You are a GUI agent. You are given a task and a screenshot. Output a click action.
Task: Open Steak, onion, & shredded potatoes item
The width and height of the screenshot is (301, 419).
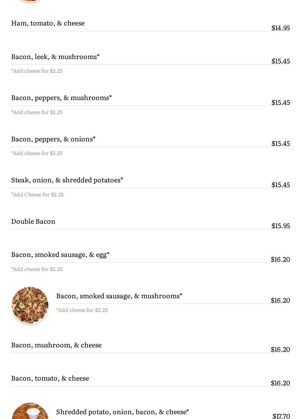67,180
